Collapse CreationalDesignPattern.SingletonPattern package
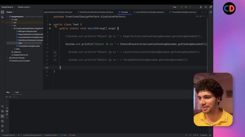 coord(12,29)
